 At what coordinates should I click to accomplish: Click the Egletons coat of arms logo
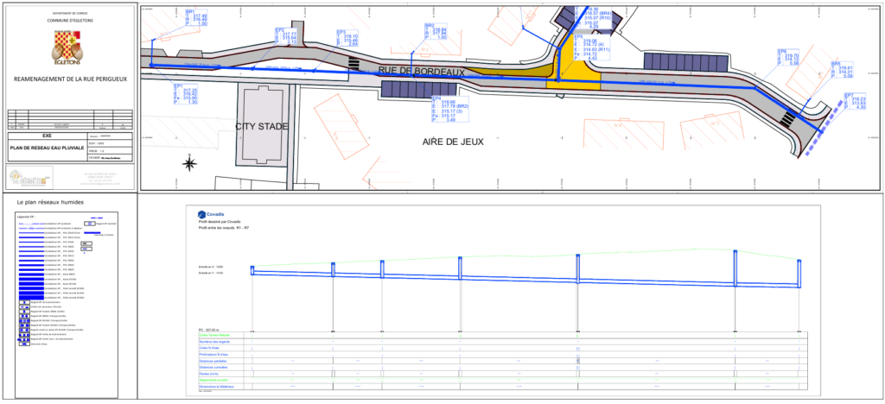(67, 47)
